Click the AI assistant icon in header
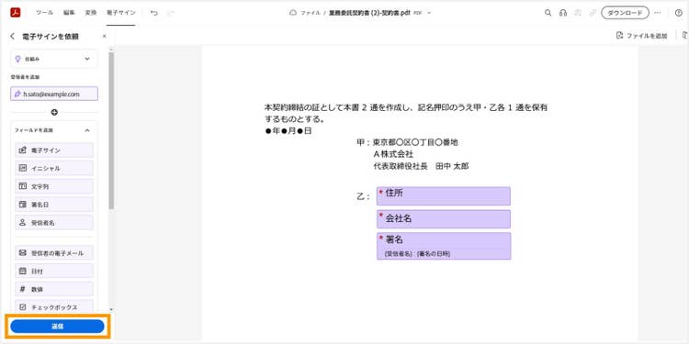Screen dimensions: 689x344 coord(578,13)
